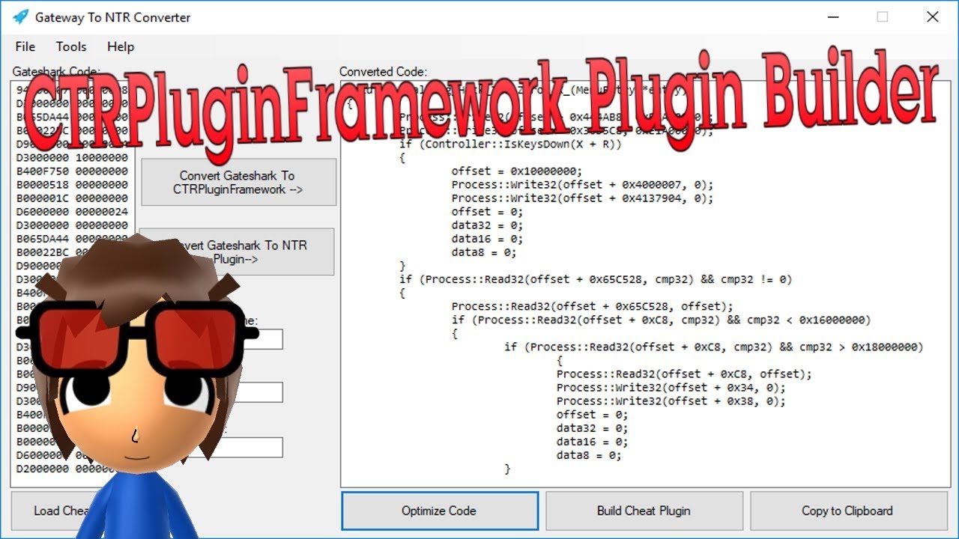Click Convert Gateshark To CTRPluginFramework button
The image size is (959, 539).
click(x=238, y=183)
